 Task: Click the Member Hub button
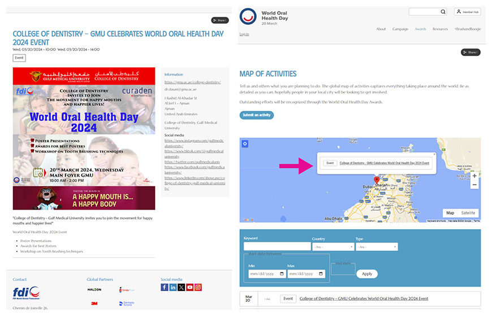coord(468,12)
